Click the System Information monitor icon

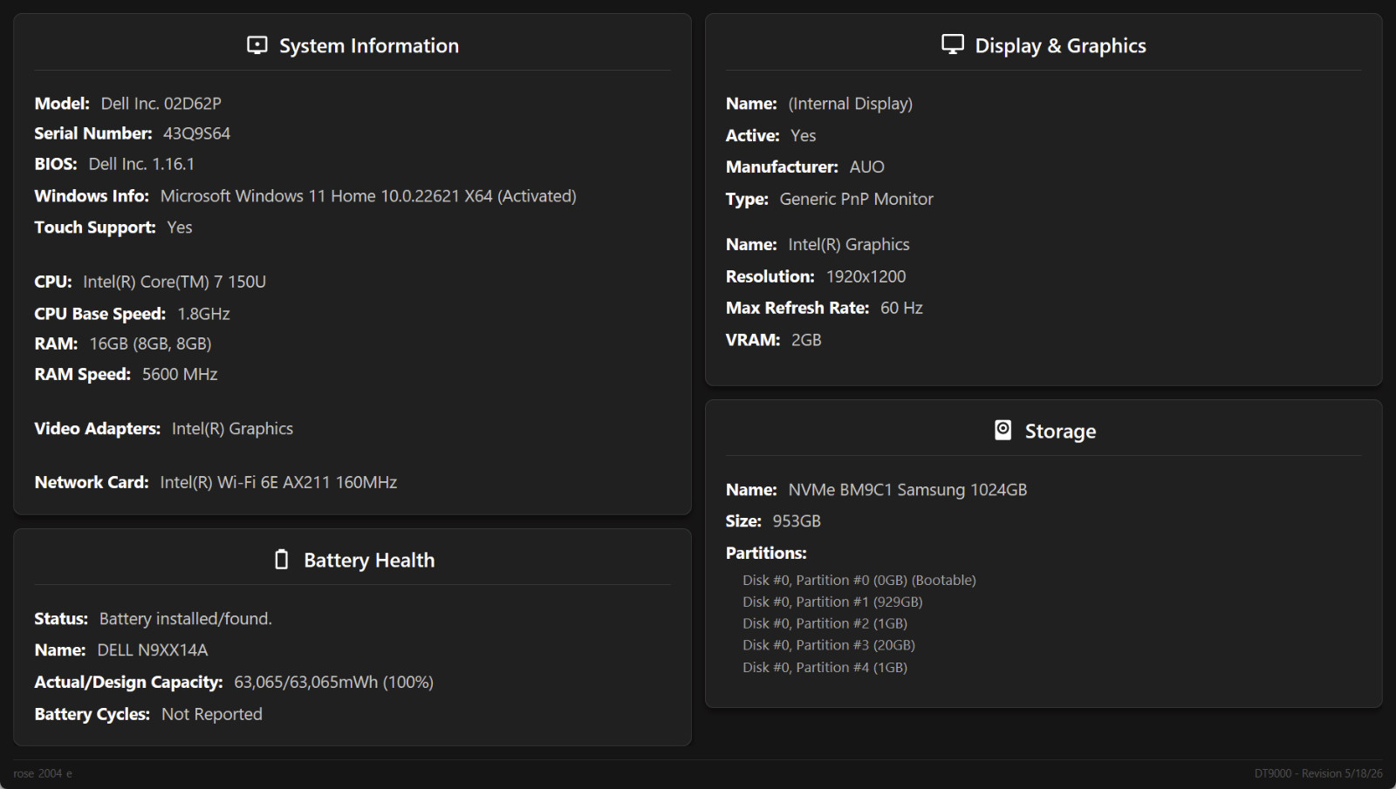[x=257, y=44]
